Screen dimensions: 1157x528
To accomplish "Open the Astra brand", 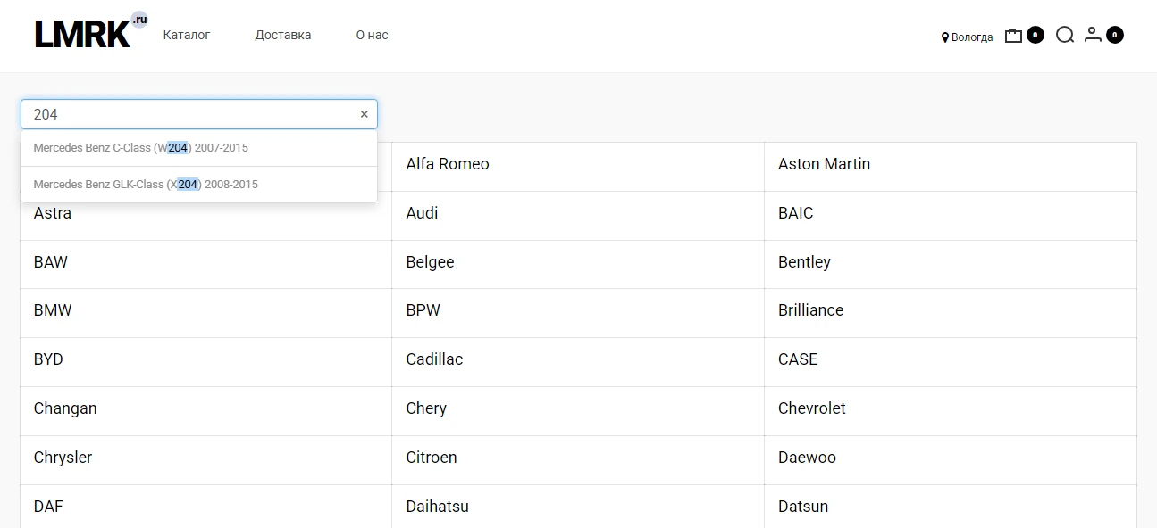I will click(x=53, y=213).
